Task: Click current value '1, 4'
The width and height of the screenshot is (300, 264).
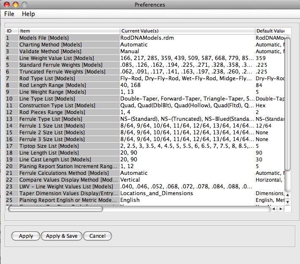Action: pos(187,112)
